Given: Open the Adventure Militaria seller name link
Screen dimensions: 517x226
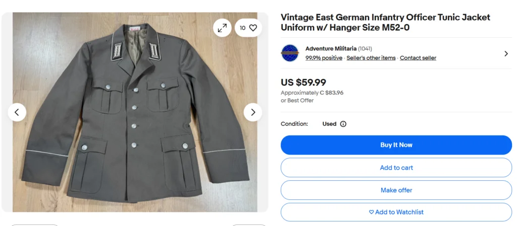Looking at the screenshot, I should (331, 49).
